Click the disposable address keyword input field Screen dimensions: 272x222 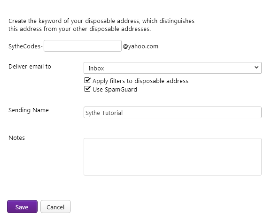pyautogui.click(x=83, y=46)
